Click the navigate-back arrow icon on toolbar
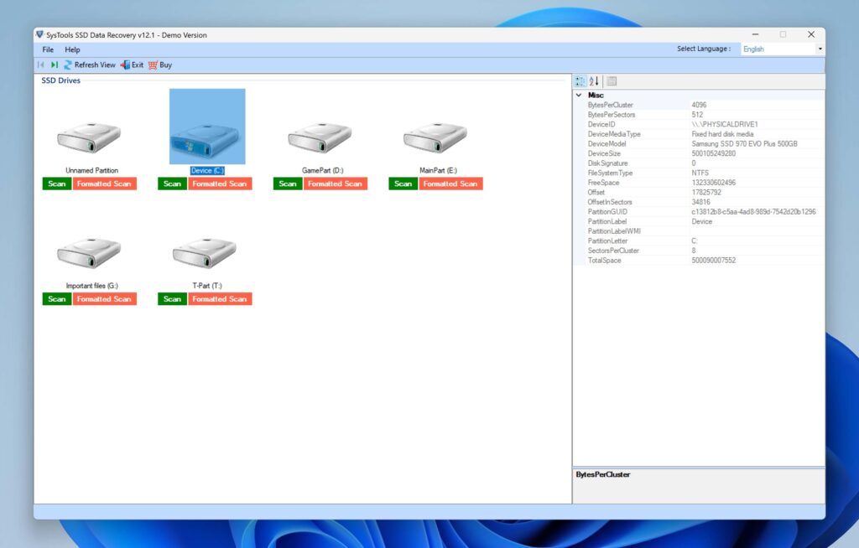The image size is (859, 548). coord(41,65)
